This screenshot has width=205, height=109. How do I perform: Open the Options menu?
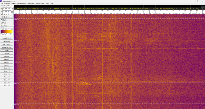14,4
